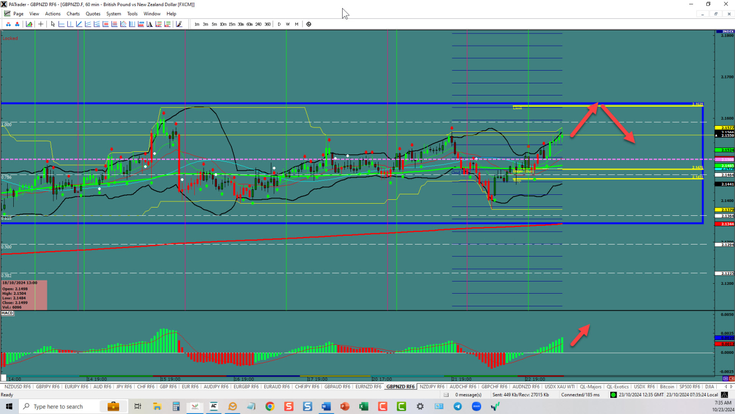735x414 pixels.
Task: Switch chart to 1m timeframe
Action: click(197, 24)
